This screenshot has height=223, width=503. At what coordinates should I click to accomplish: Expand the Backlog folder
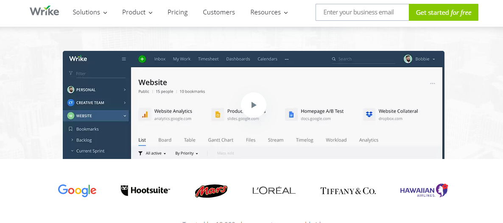coord(72,140)
